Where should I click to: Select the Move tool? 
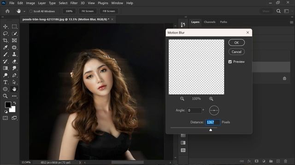pyautogui.click(x=5, y=27)
